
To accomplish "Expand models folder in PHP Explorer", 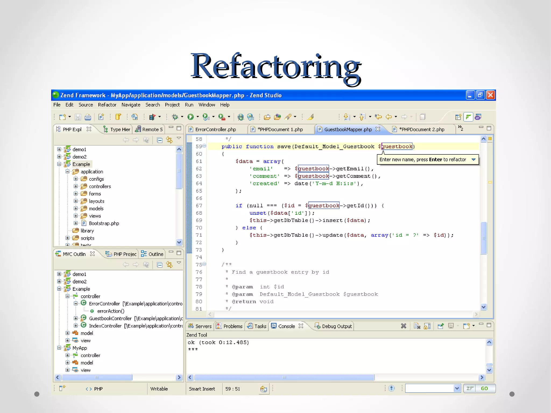I will pyautogui.click(x=76, y=208).
